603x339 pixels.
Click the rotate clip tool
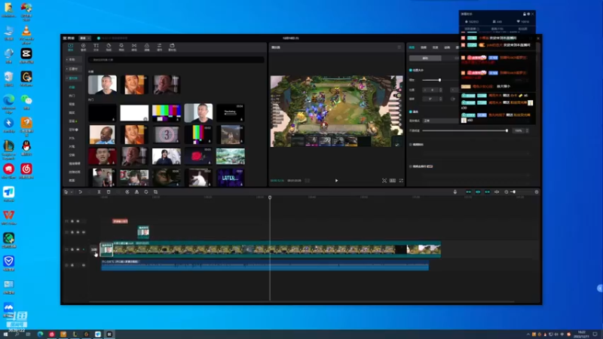(x=146, y=192)
